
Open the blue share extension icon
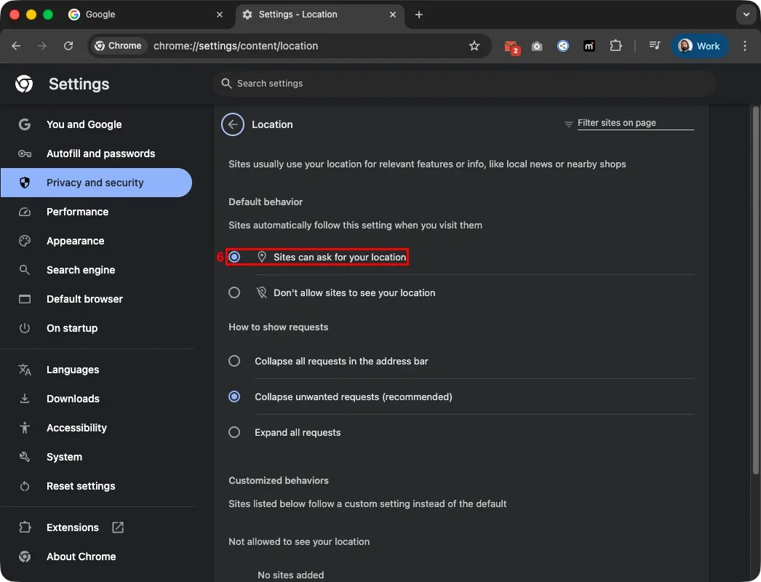pyautogui.click(x=563, y=46)
